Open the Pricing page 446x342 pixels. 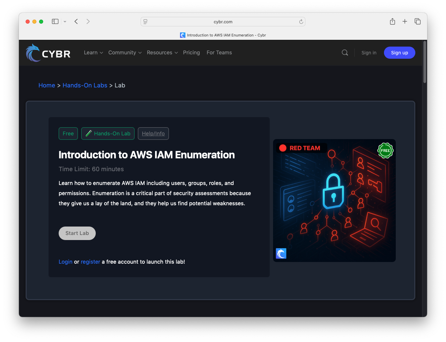(191, 53)
